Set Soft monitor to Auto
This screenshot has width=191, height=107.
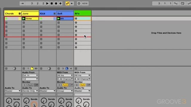pyautogui.click(x=65, y=85)
